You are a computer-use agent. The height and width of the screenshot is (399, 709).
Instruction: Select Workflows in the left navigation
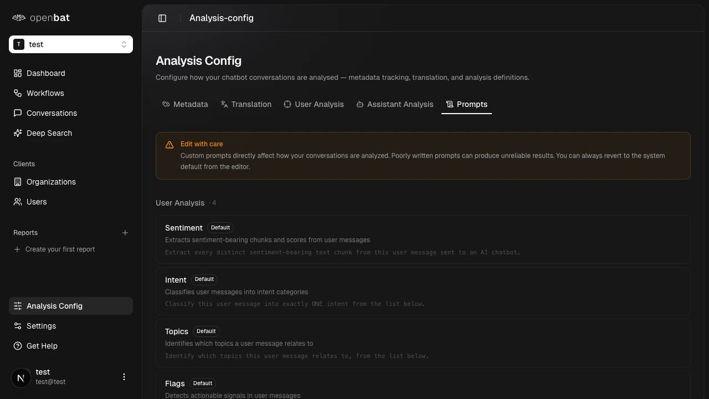[45, 93]
